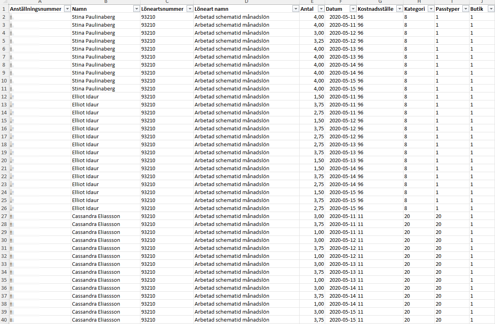
Task: Select the Antal cell showing 3,25
Action: pos(312,41)
